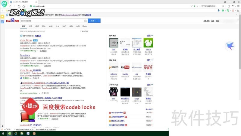The image size is (241, 136).
Task: Click the green shield extension icon
Action: tap(223, 11)
